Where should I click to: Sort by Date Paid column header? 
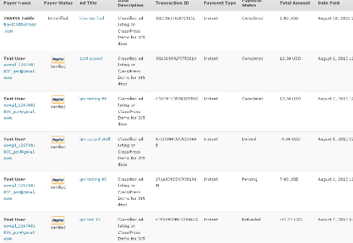coord(328,3)
